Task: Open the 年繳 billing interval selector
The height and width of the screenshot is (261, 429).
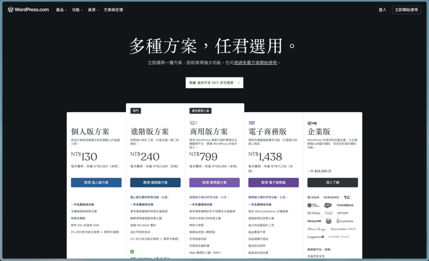Action: (214, 82)
